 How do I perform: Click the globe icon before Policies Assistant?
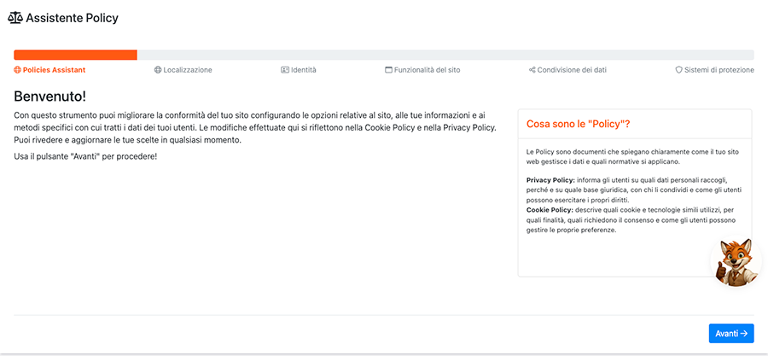18,70
